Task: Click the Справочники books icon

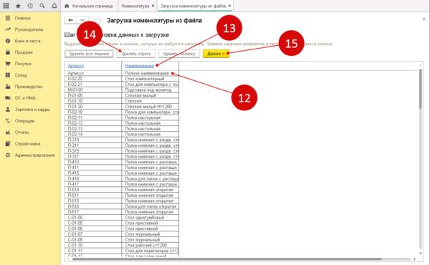Action: coord(8,143)
